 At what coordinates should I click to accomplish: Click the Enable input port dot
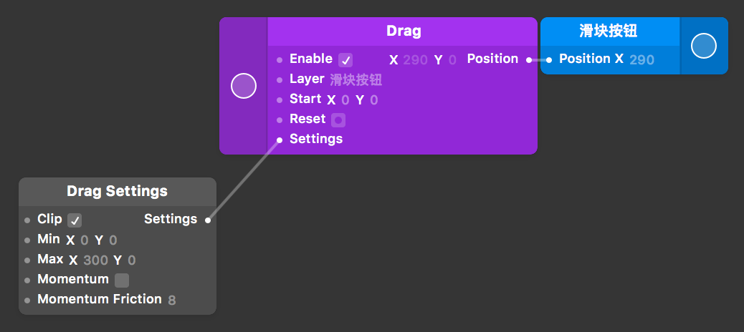click(280, 60)
